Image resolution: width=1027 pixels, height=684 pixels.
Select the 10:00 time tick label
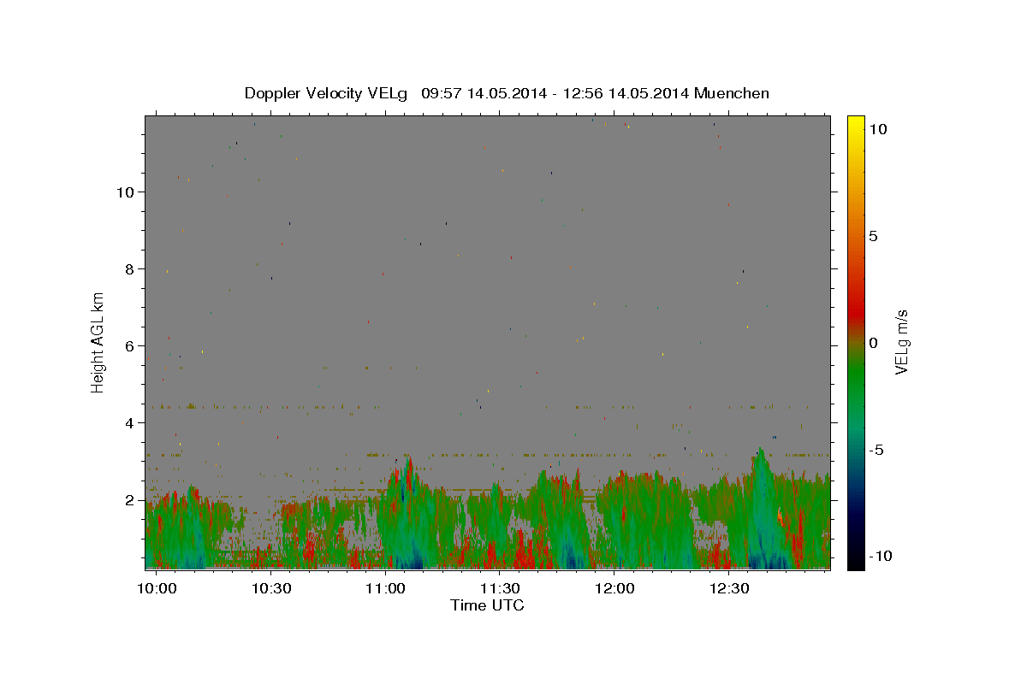click(157, 588)
